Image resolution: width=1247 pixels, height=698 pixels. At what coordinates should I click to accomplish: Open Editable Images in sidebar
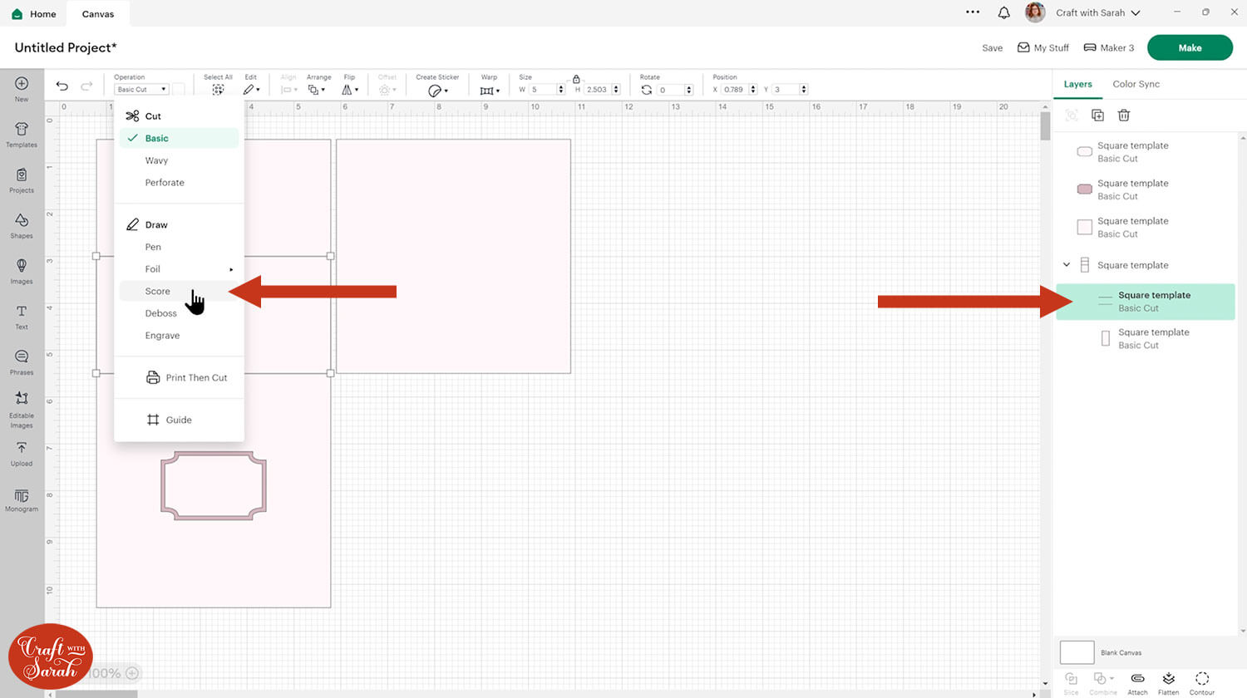pos(22,410)
